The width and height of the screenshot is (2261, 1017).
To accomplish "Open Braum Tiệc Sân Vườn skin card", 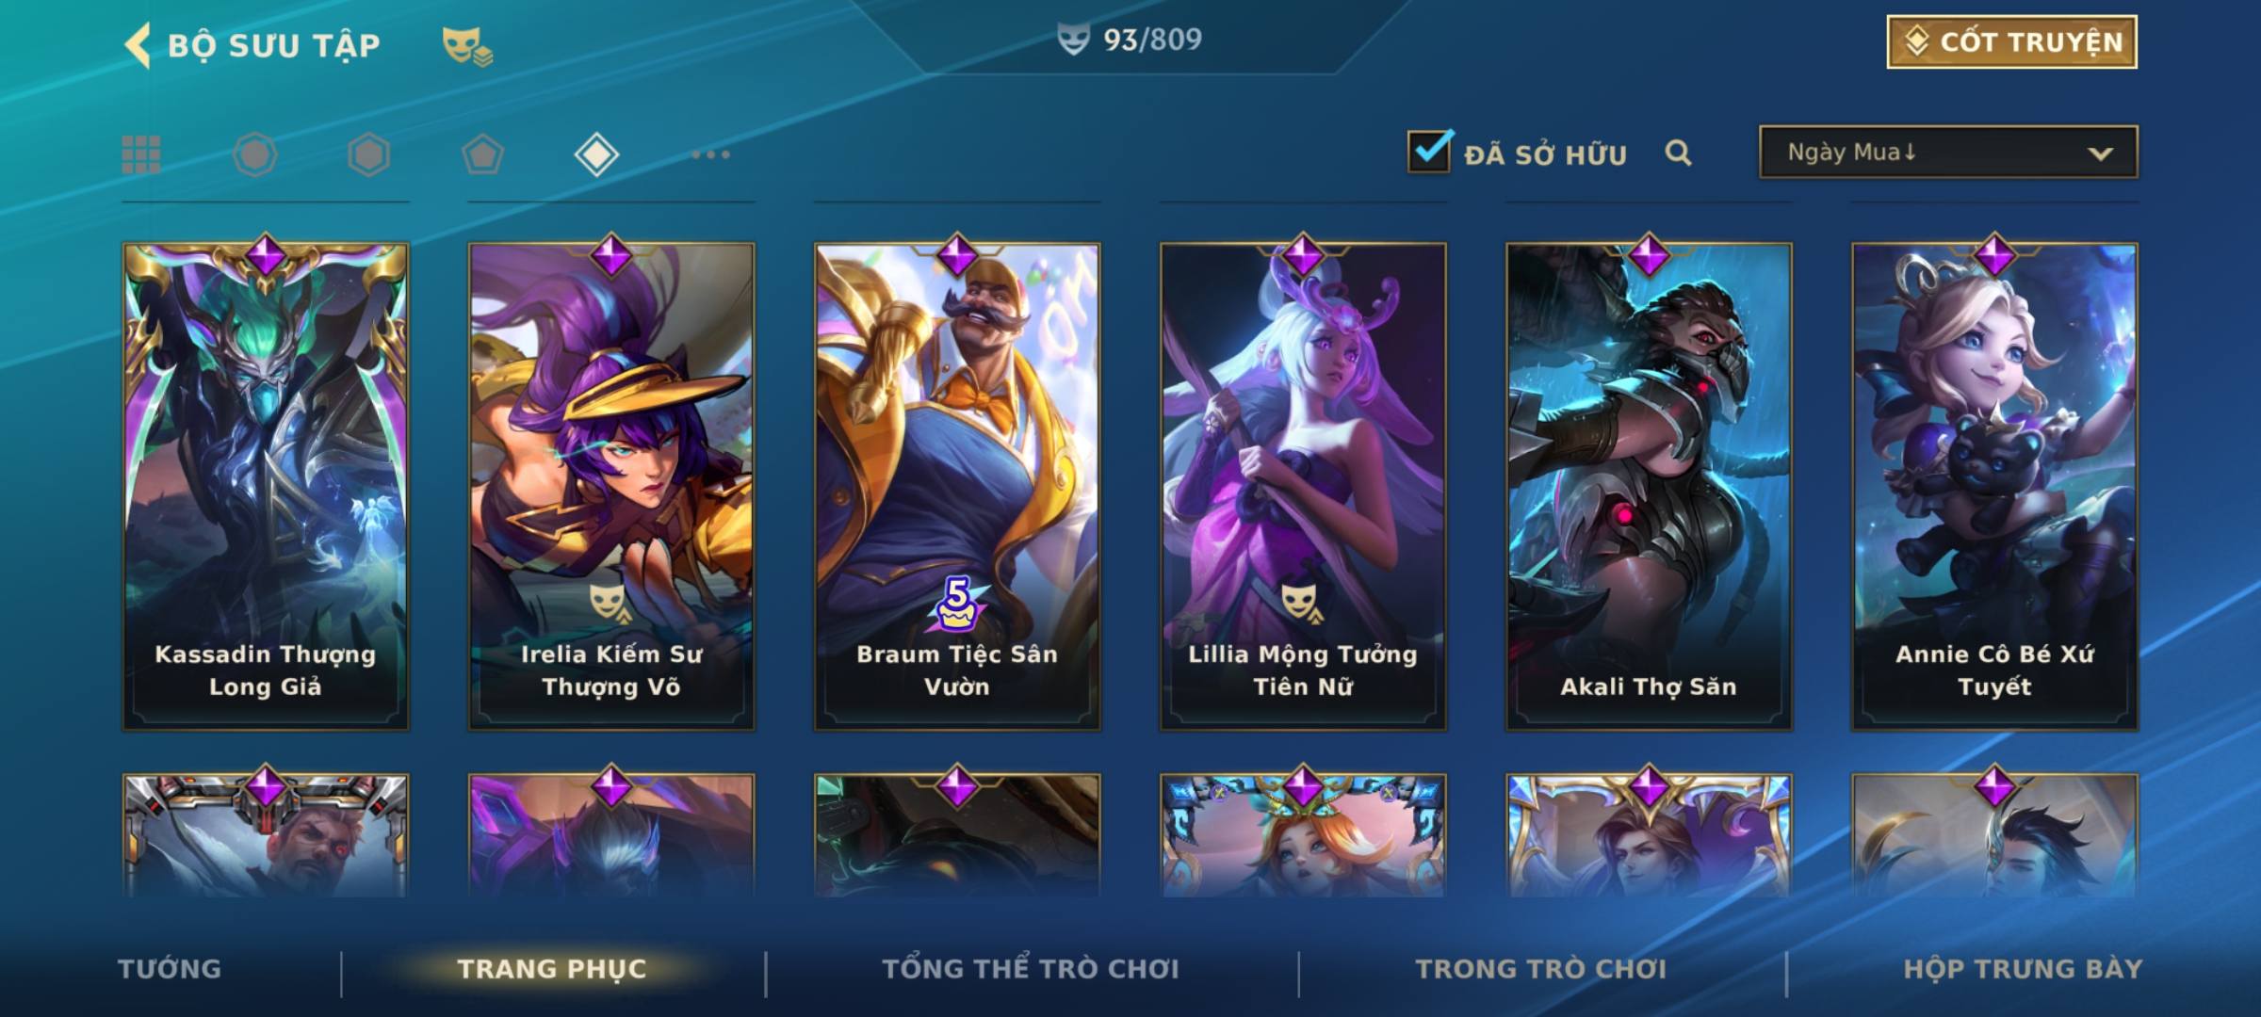I will (957, 487).
